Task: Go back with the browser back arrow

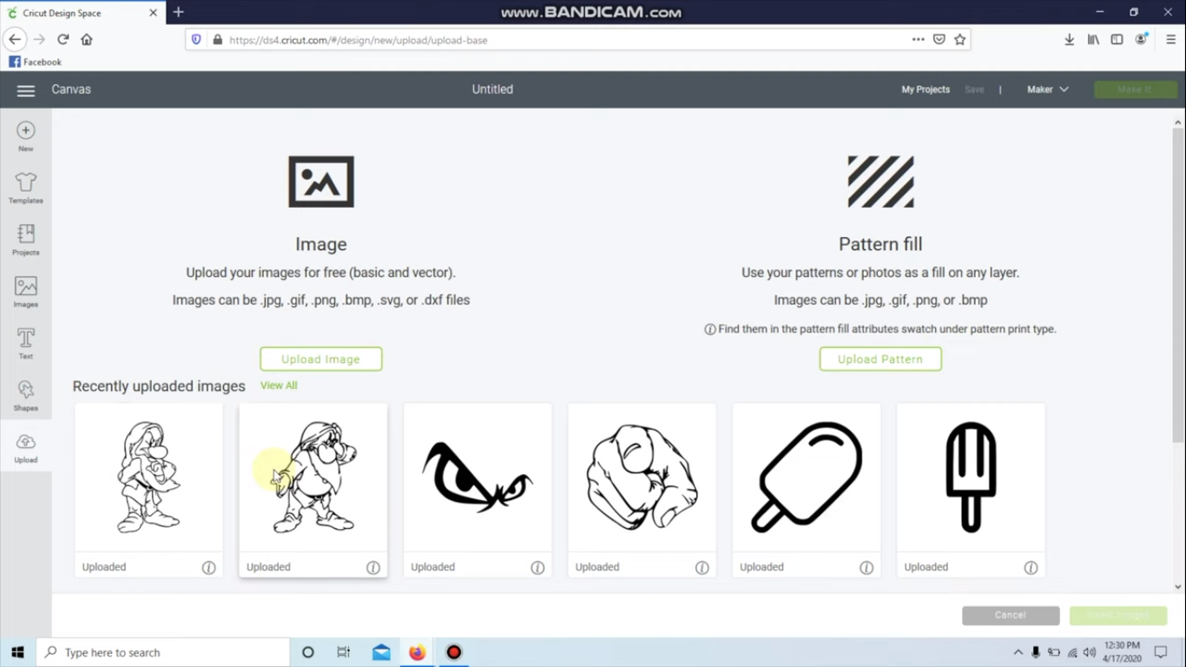Action: (15, 39)
